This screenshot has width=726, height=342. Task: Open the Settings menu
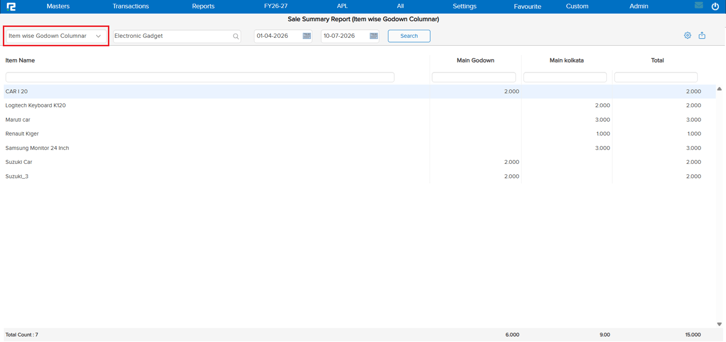point(465,7)
